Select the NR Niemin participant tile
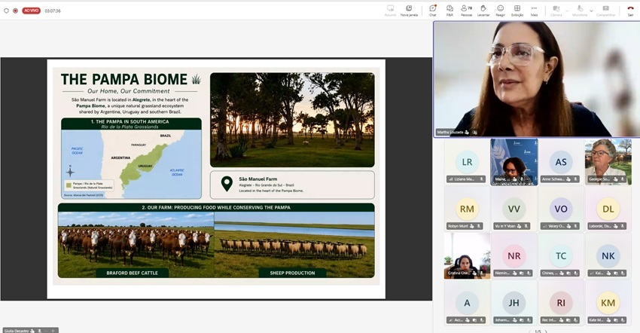640x333 pixels. pos(514,255)
